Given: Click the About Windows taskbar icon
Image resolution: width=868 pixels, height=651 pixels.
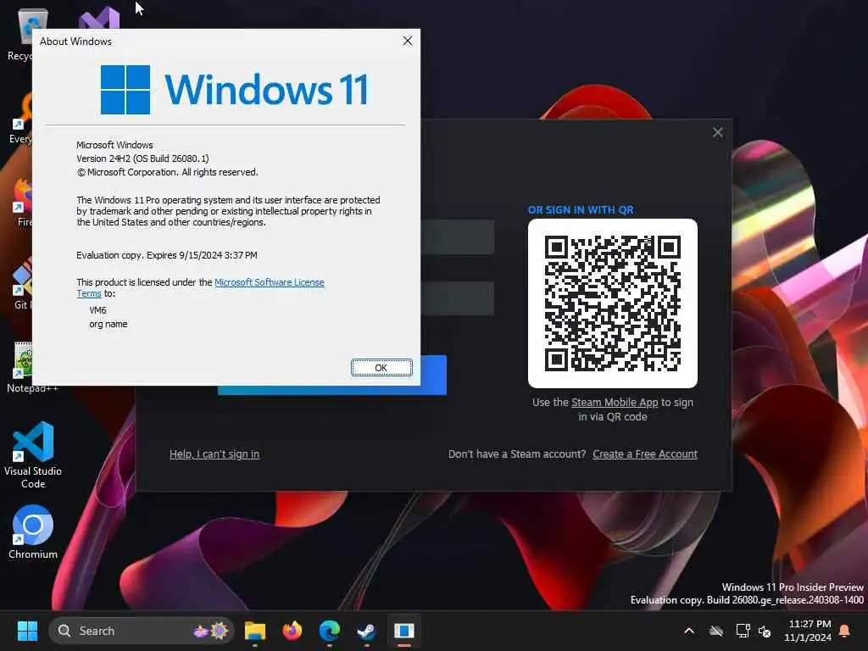Looking at the screenshot, I should (x=404, y=631).
